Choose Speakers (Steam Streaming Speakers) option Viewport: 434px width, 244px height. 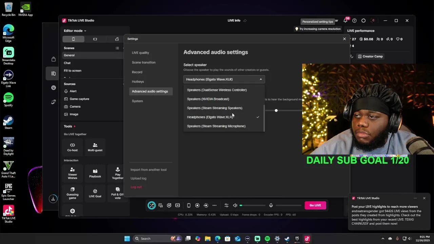(224, 108)
